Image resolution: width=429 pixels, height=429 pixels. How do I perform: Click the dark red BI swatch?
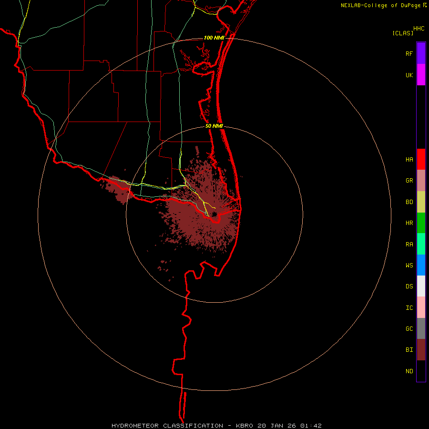pyautogui.click(x=421, y=350)
